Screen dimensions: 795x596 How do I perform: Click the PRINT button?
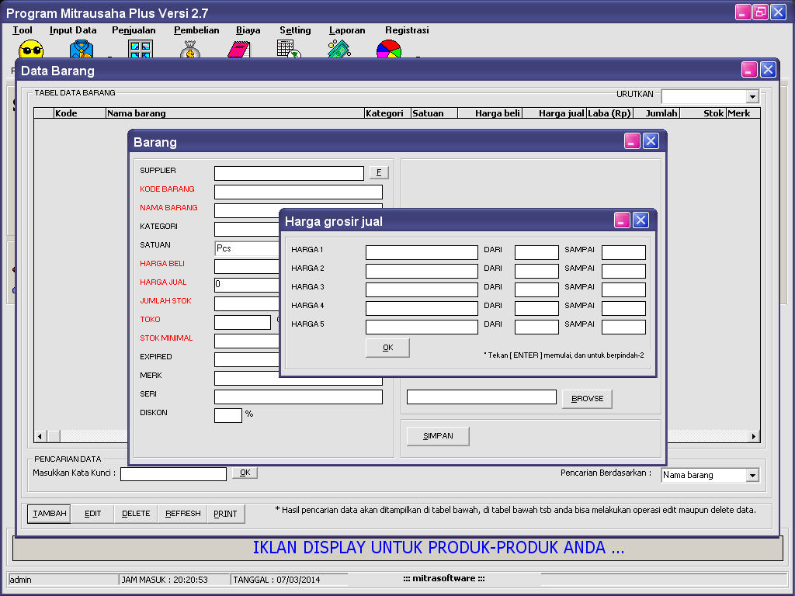(x=225, y=514)
